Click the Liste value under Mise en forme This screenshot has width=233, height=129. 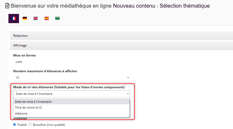coord(19,62)
